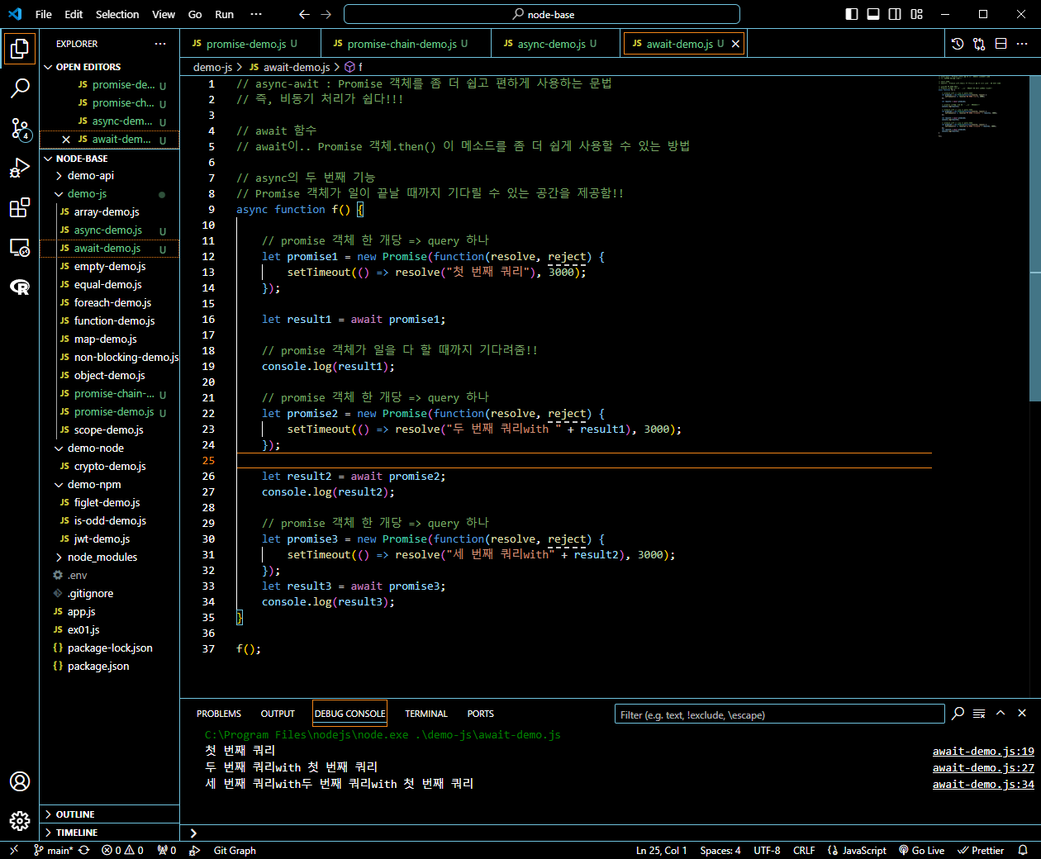Viewport: 1041px width, 859px height.
Task: Close await-demo.js in Open Editors
Action: click(x=66, y=140)
